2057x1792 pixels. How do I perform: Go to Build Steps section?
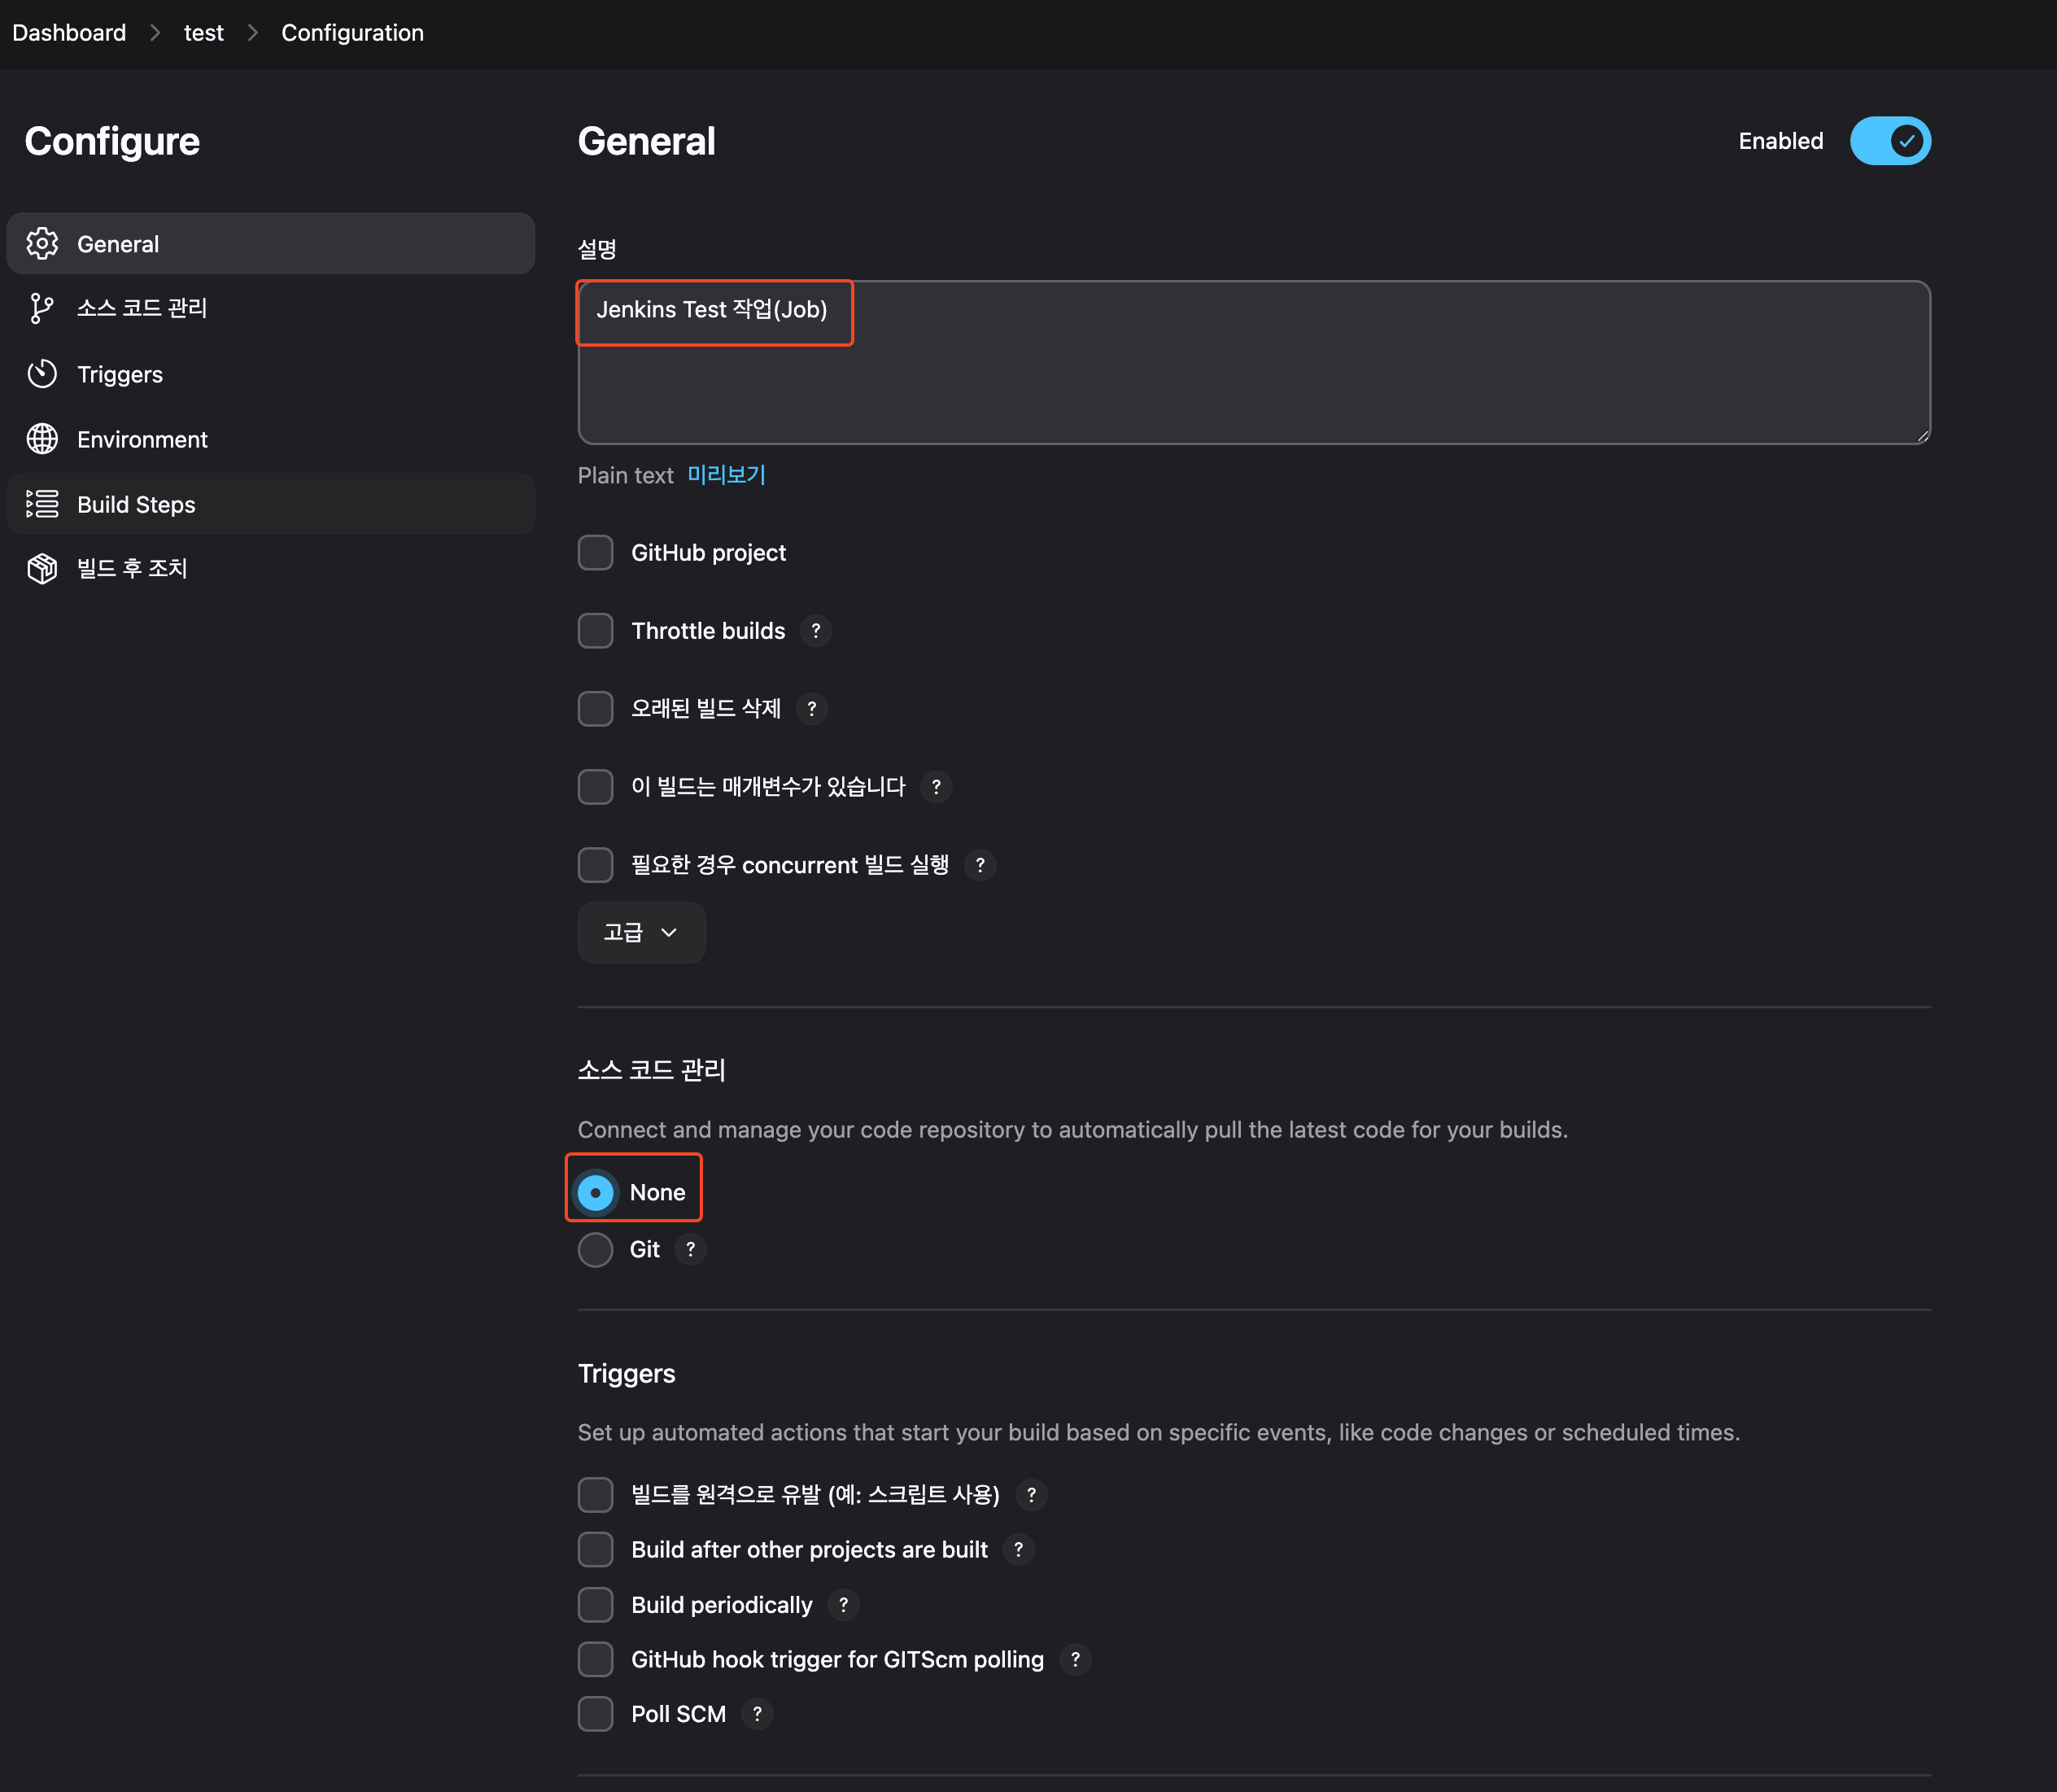tap(136, 504)
